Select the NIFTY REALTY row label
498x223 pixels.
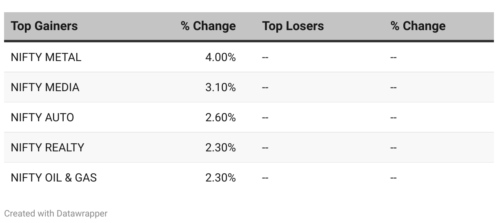pos(47,147)
